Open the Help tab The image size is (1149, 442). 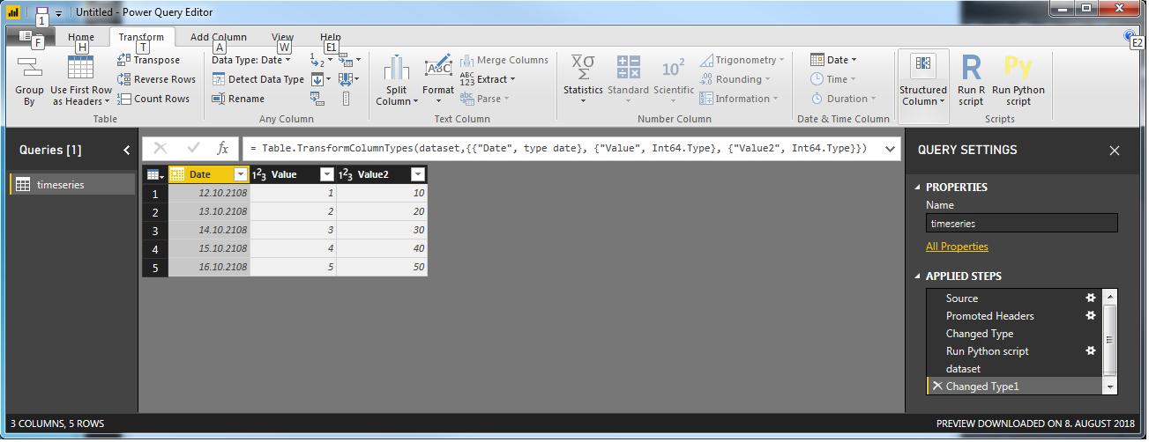point(331,37)
